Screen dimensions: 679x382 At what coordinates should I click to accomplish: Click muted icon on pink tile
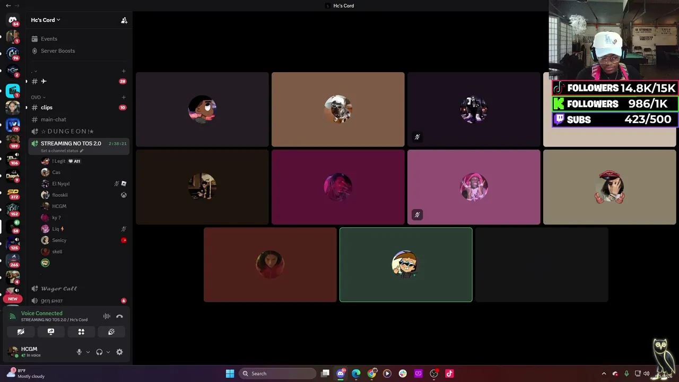tap(417, 215)
